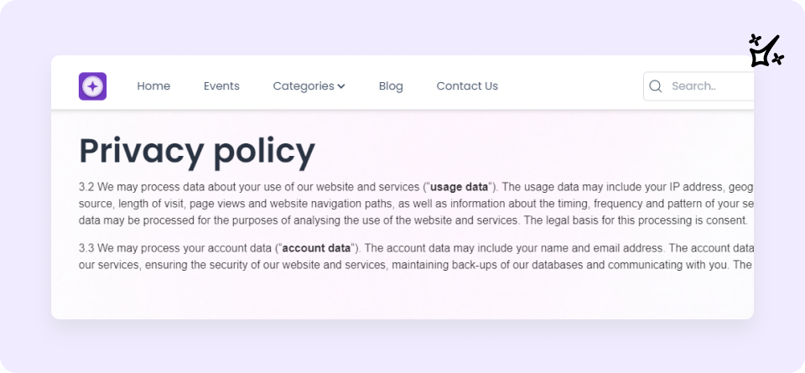The width and height of the screenshot is (805, 373).
Task: Open the Contact Us page
Action: [467, 86]
